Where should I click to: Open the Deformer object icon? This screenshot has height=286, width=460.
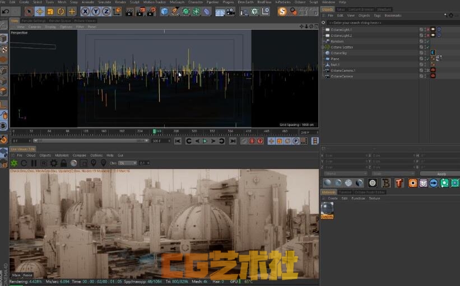point(207,12)
